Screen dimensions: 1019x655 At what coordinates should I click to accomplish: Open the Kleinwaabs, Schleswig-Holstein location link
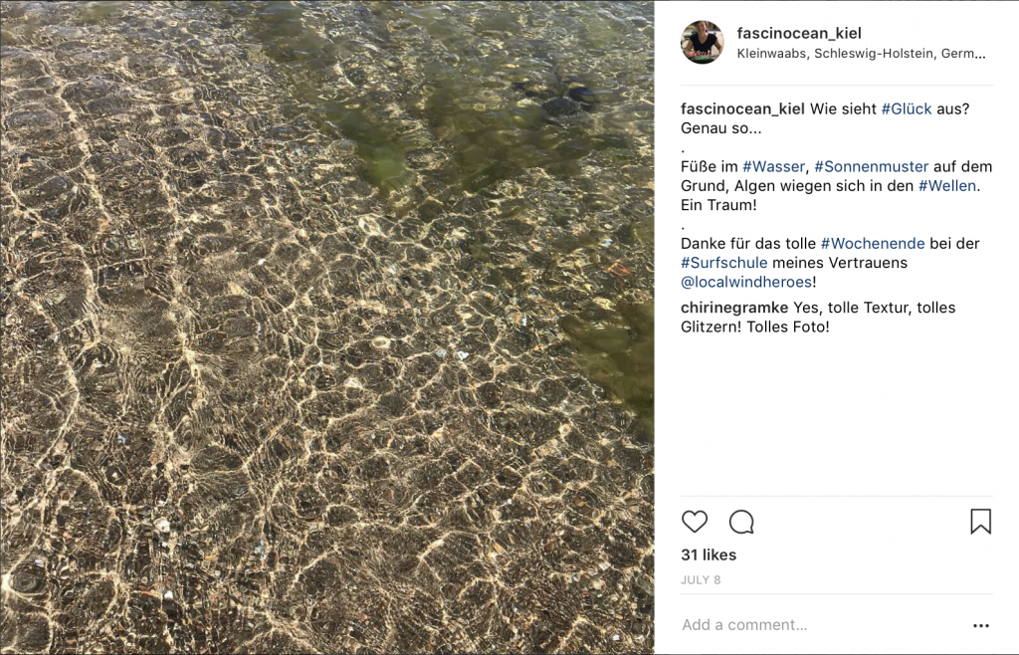click(861, 54)
